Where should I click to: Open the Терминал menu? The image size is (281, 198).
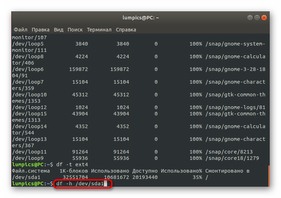(99, 30)
